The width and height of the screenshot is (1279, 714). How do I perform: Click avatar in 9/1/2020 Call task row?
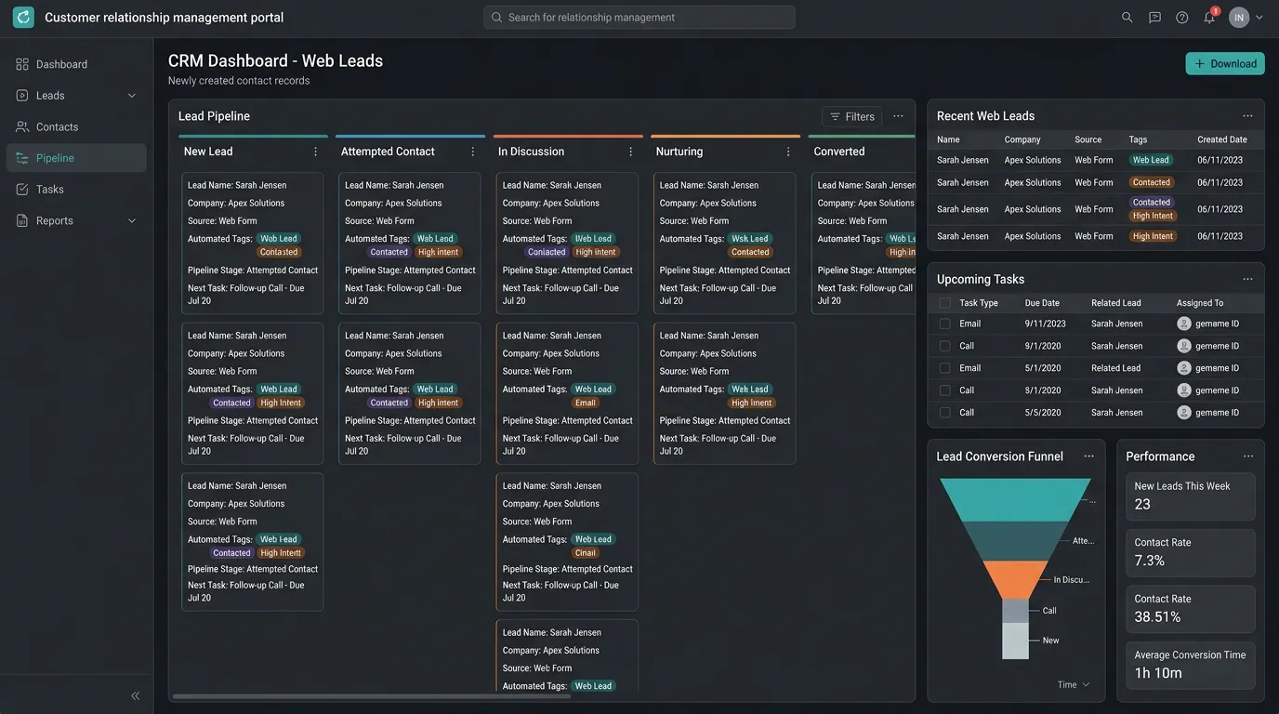1184,346
